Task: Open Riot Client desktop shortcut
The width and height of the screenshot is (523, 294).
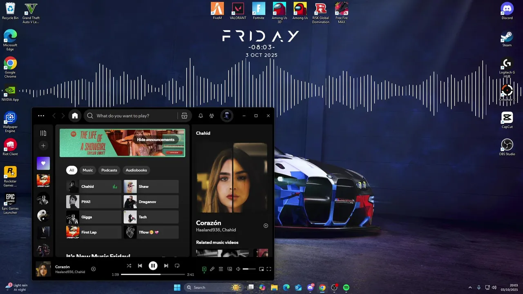Action: pos(10,147)
